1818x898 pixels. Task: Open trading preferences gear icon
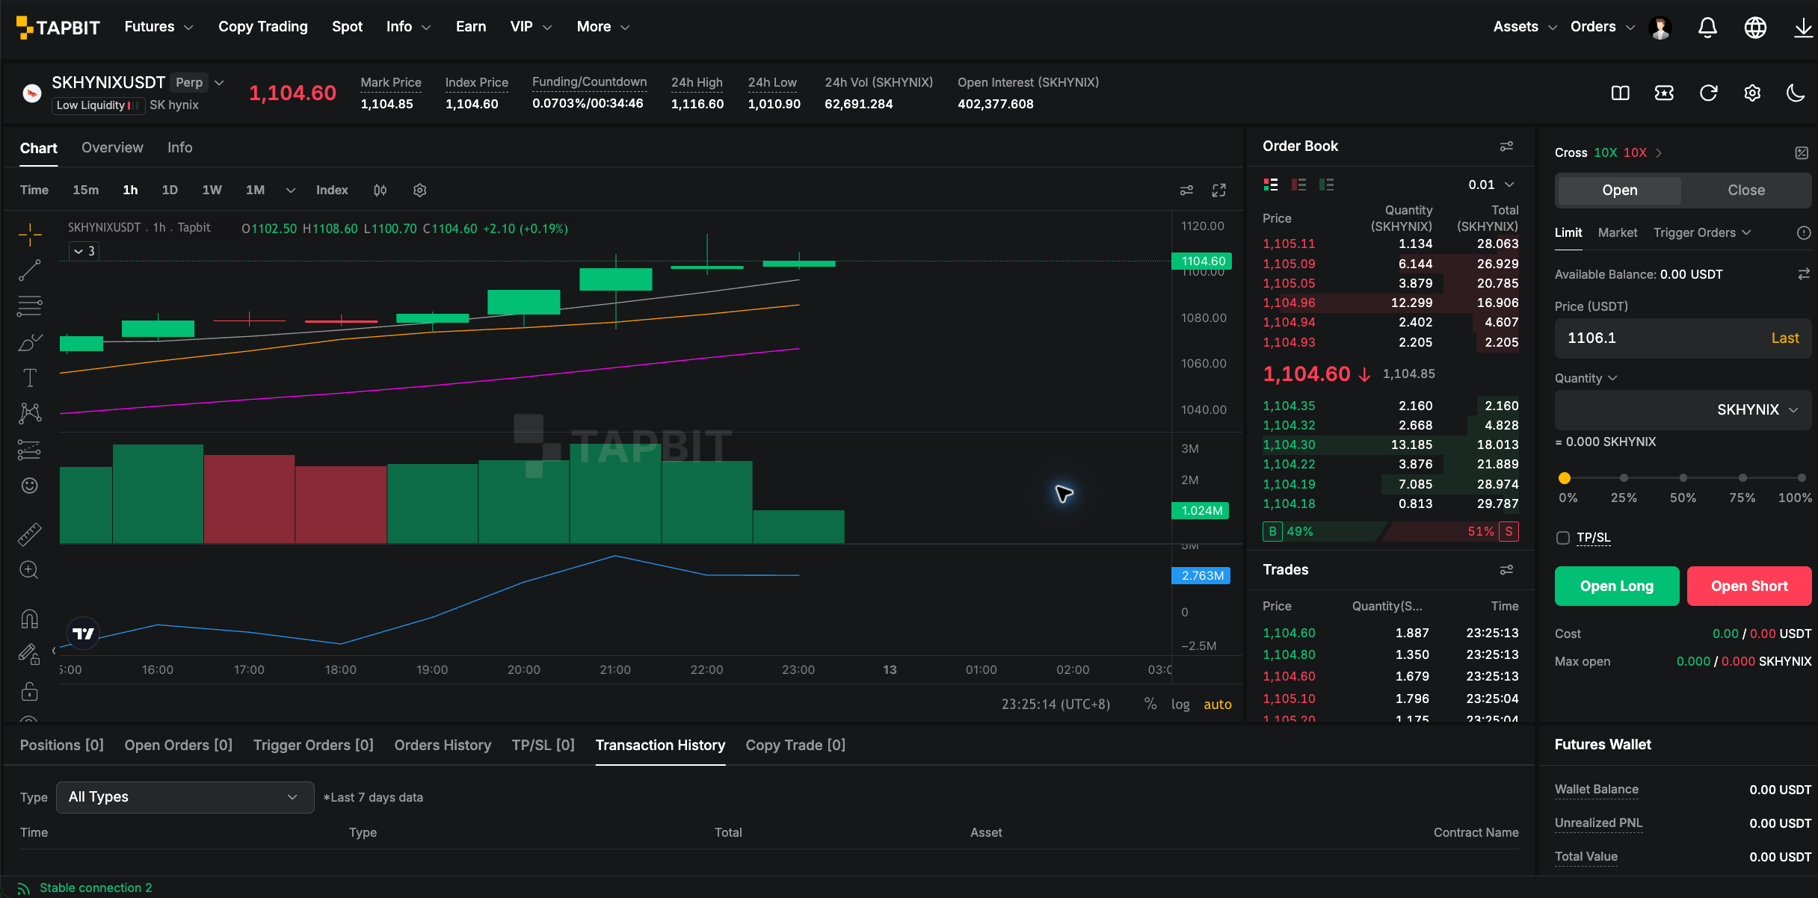click(1752, 93)
